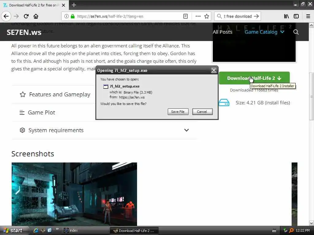Screen dimensions: 314x235
Task: Click the 7l_hl2_setup.exe file name
Action: tap(124, 86)
